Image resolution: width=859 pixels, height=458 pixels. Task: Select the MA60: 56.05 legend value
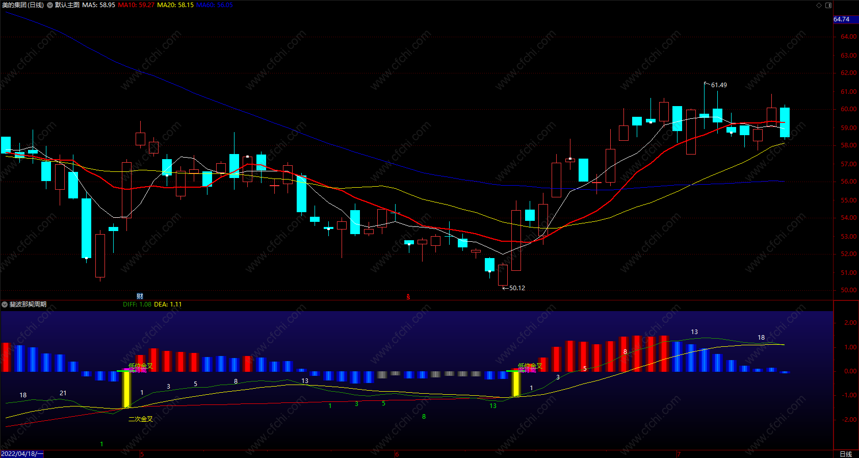(x=214, y=5)
